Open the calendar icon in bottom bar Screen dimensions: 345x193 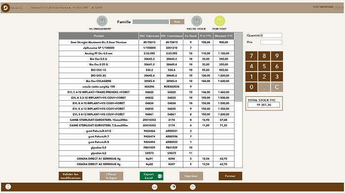193,187
